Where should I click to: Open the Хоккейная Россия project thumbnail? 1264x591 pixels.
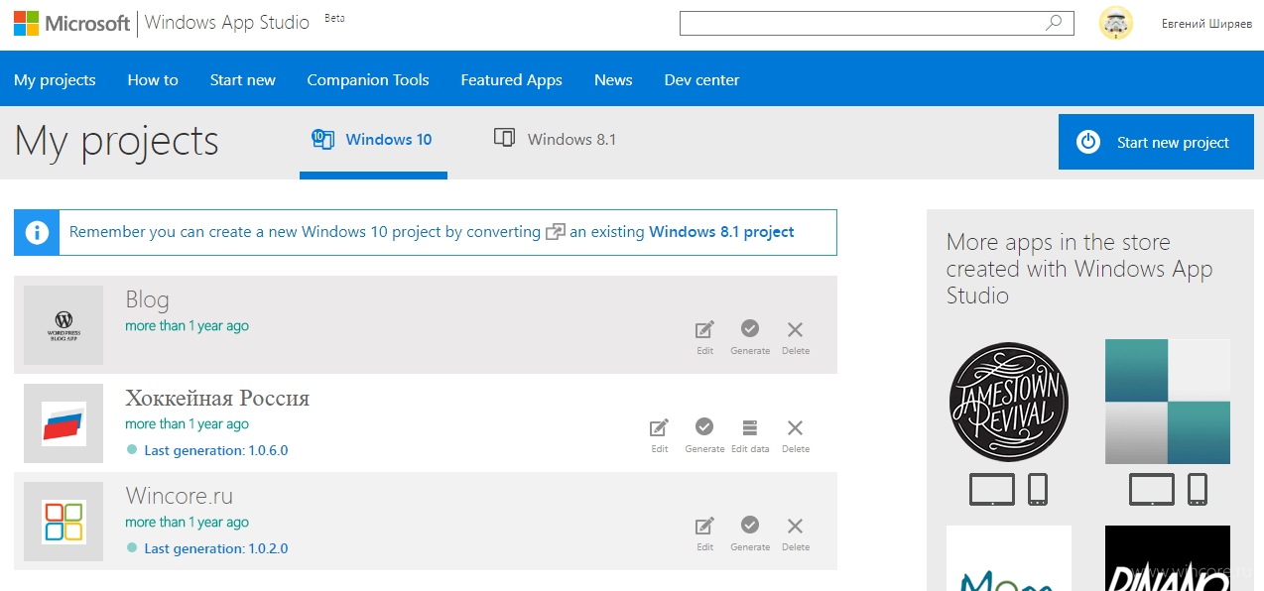(x=63, y=423)
